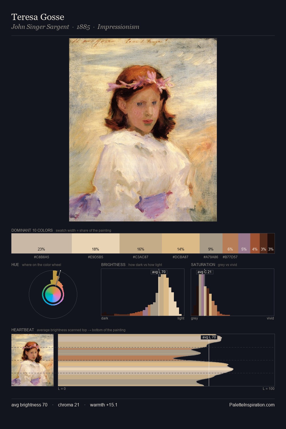Click the brightness histogram chart
The image size is (286, 429).
[143, 292]
